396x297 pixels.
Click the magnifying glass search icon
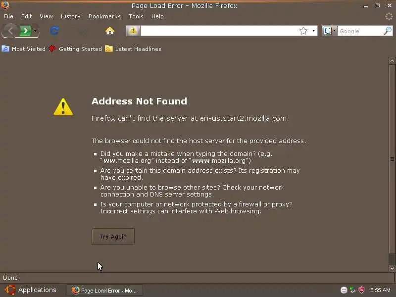(x=388, y=31)
